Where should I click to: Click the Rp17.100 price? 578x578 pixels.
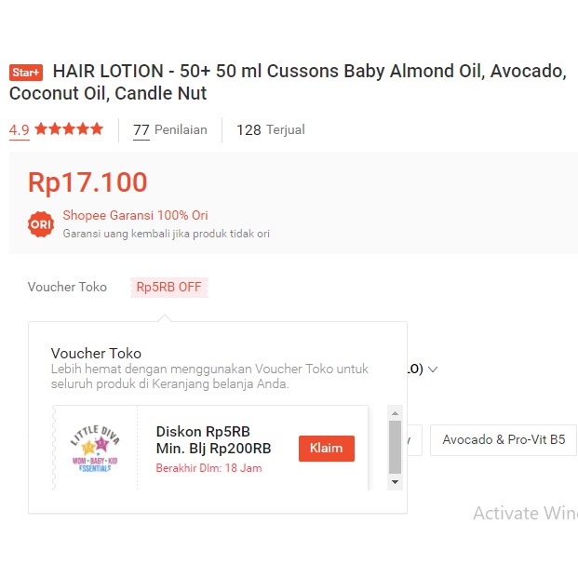pyautogui.click(x=87, y=182)
